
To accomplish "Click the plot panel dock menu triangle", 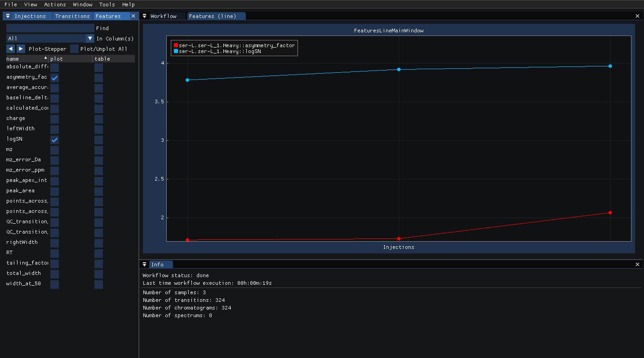I will coord(145,16).
